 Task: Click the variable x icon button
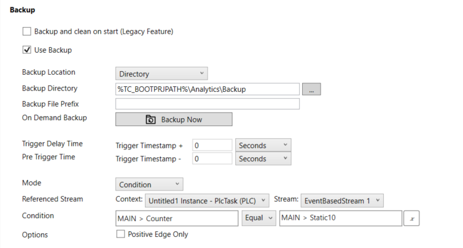pyautogui.click(x=411, y=218)
